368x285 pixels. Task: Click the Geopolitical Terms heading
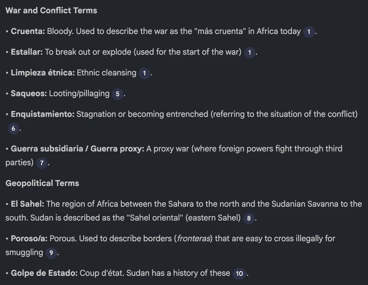pyautogui.click(x=42, y=183)
